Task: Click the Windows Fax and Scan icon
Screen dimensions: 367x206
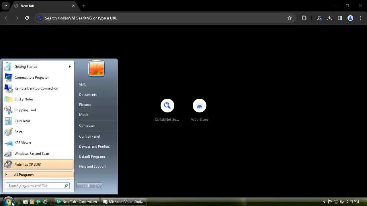Action: (x=8, y=154)
